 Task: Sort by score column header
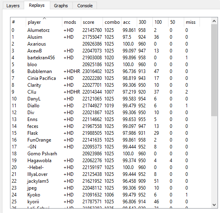pos(92,22)
